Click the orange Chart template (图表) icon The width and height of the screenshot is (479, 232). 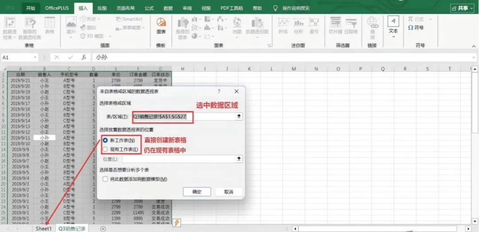tap(161, 25)
